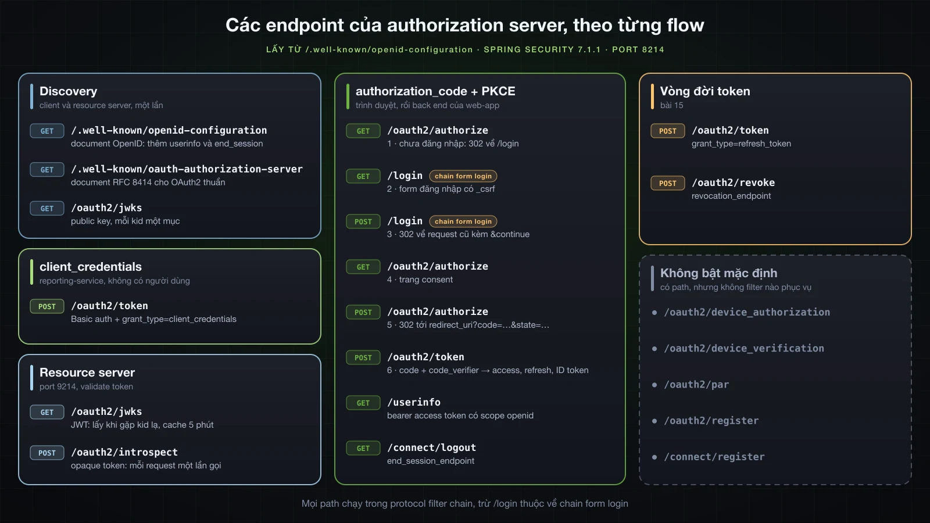Click /oauth2/jwks in the Resource server card
The width and height of the screenshot is (930, 523).
point(106,411)
